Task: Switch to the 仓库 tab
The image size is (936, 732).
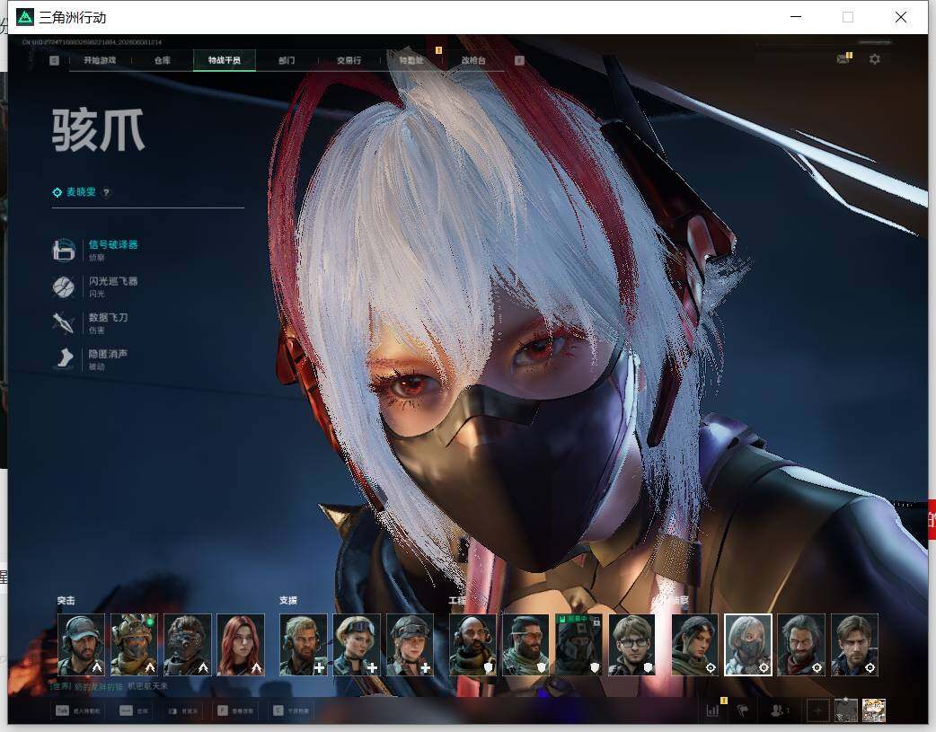Action: [x=163, y=60]
